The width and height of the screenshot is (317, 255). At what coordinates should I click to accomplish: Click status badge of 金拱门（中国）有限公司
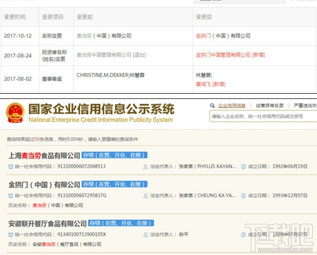(115, 184)
